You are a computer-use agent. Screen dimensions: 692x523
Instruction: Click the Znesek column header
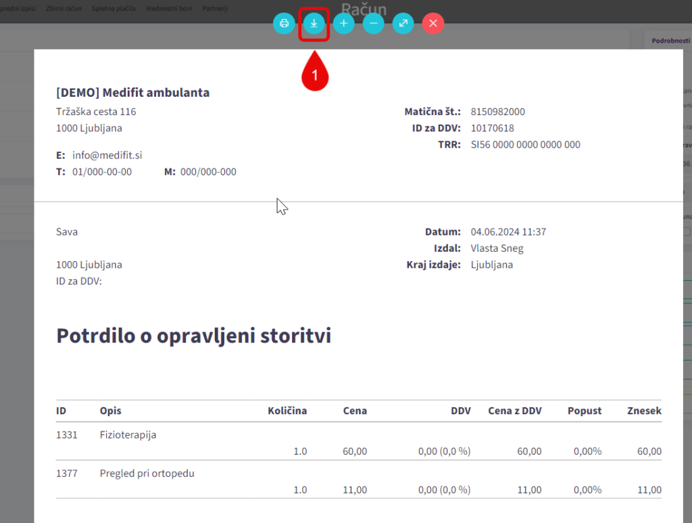click(644, 411)
